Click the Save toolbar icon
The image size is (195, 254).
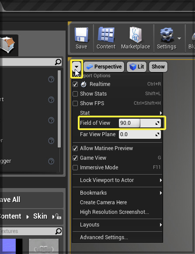click(x=81, y=38)
